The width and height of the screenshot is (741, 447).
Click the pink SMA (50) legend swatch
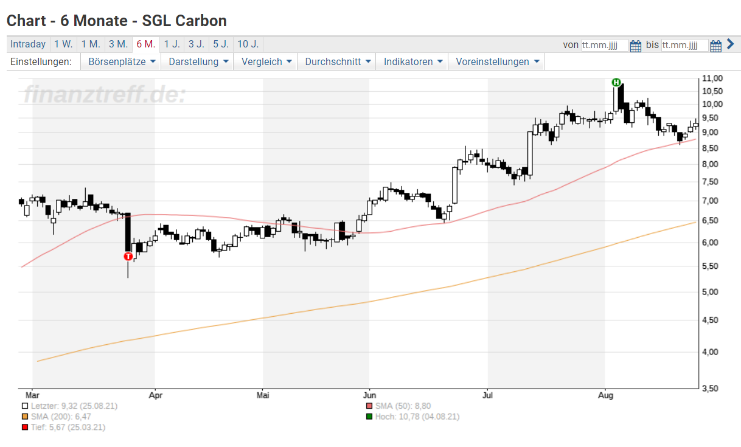369,406
